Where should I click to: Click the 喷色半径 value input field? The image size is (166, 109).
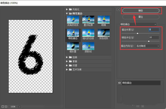(x=154, y=37)
